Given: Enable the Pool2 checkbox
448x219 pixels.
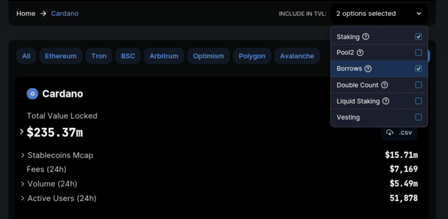Looking at the screenshot, I should click(418, 53).
